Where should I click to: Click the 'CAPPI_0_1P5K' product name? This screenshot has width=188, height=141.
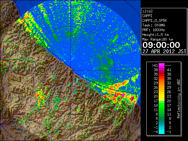click(x=155, y=21)
